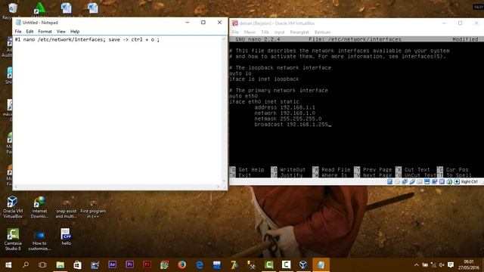The height and width of the screenshot is (272, 484).
Task: Open the Notepad View menu
Action: pyautogui.click(x=61, y=32)
